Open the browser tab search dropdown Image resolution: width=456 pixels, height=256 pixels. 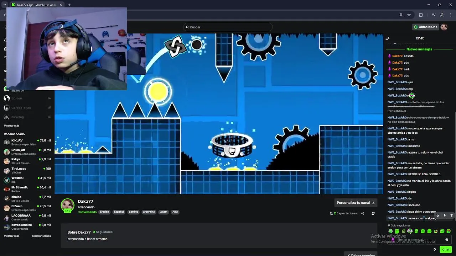coord(4,5)
